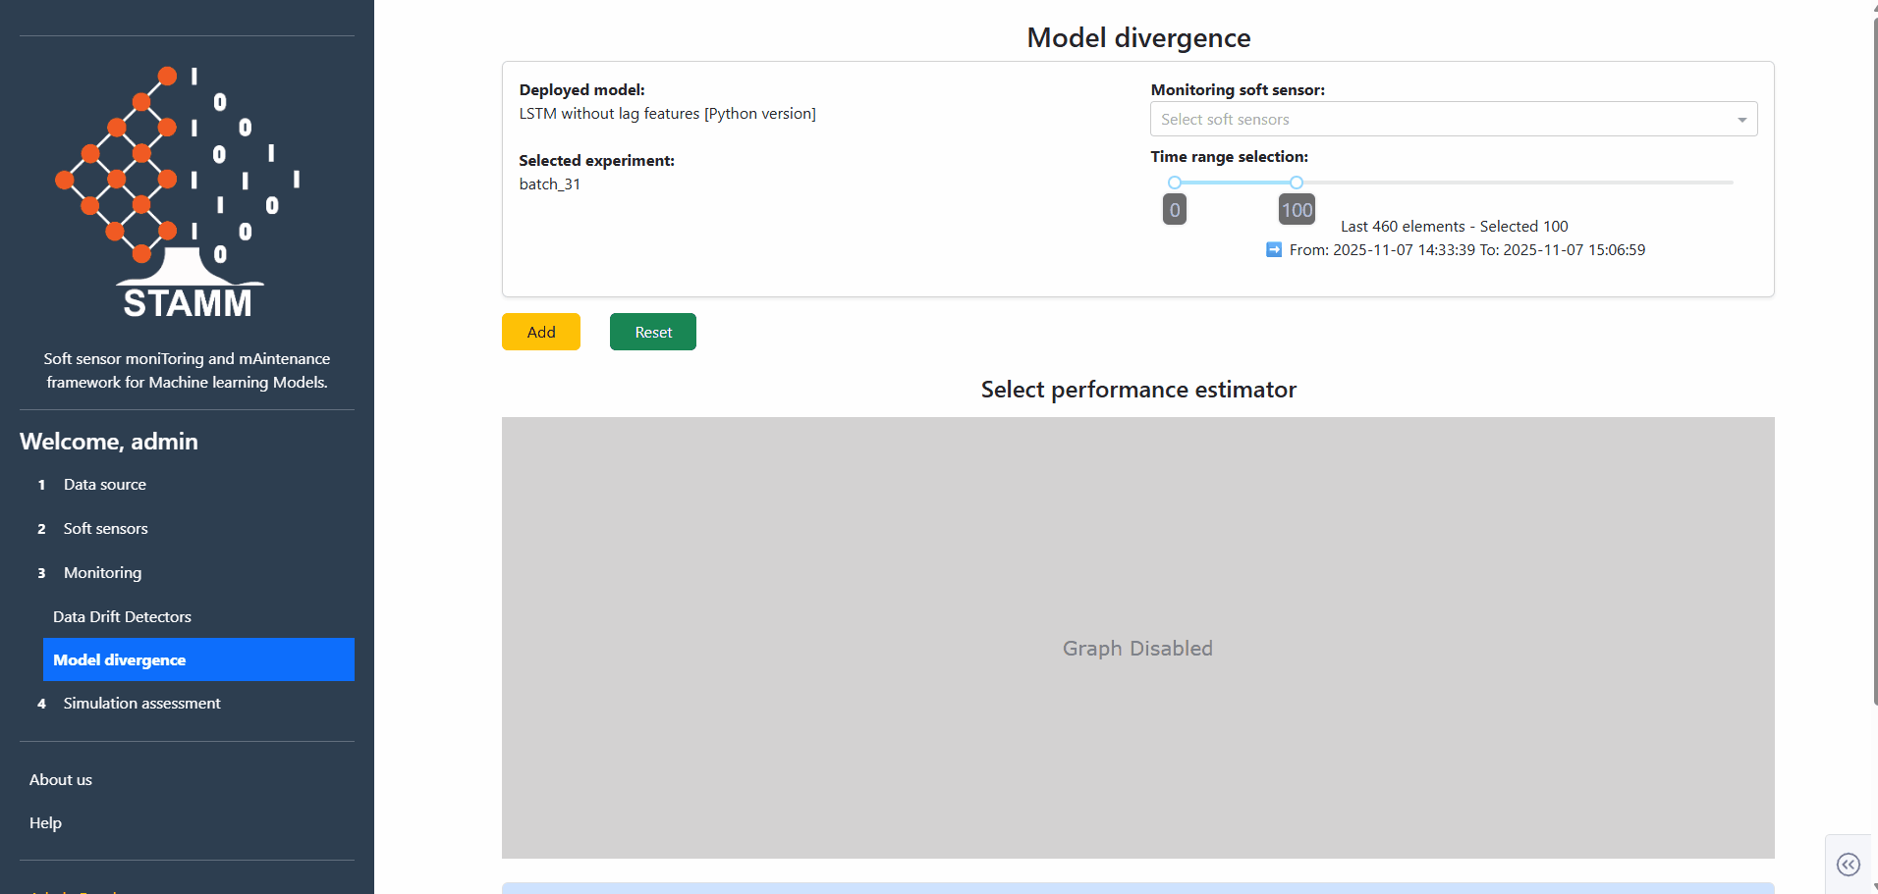The width and height of the screenshot is (1878, 894).
Task: Open the About us page
Action: 60,779
